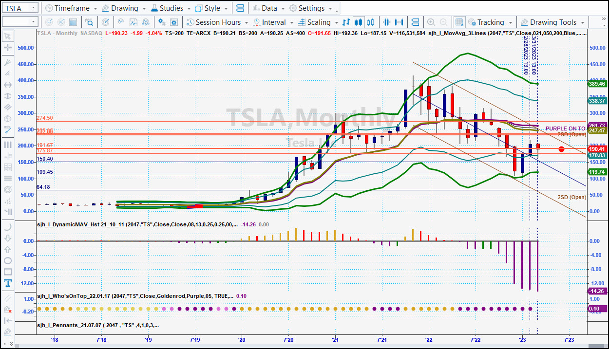609x349 pixels.
Task: Click the PURPLE ON TOP chart annotation
Action: point(566,129)
